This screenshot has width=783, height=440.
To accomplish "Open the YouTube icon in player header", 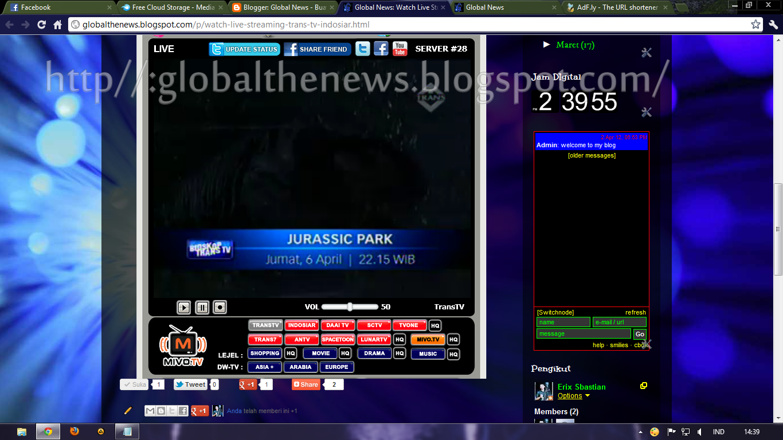I will tap(400, 49).
